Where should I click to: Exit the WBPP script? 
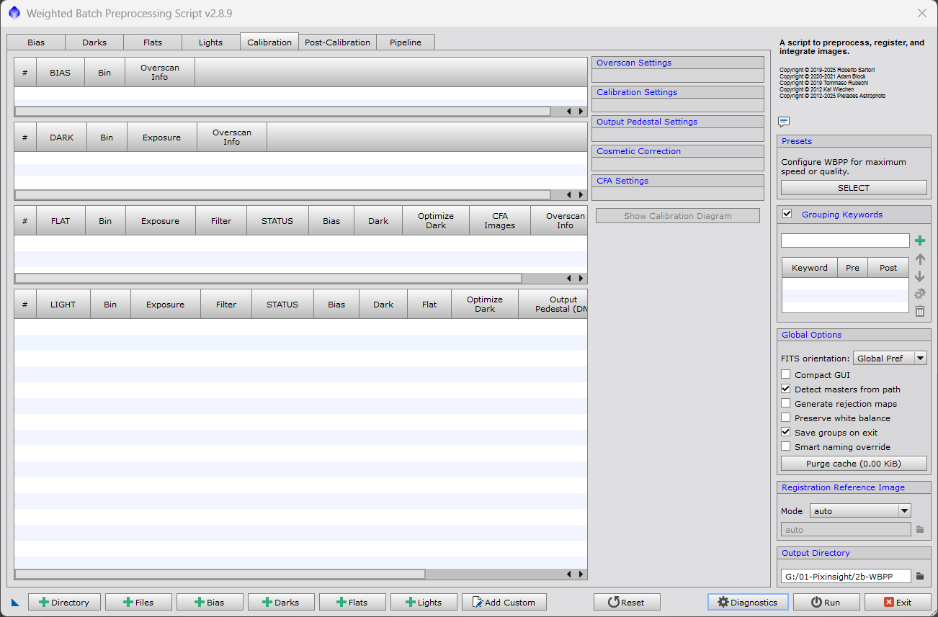(898, 603)
